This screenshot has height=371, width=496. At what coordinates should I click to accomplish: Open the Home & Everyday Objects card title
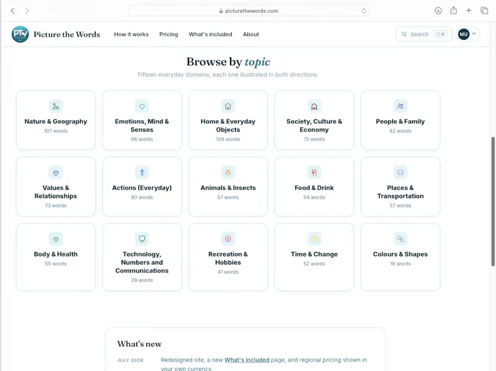(x=228, y=126)
